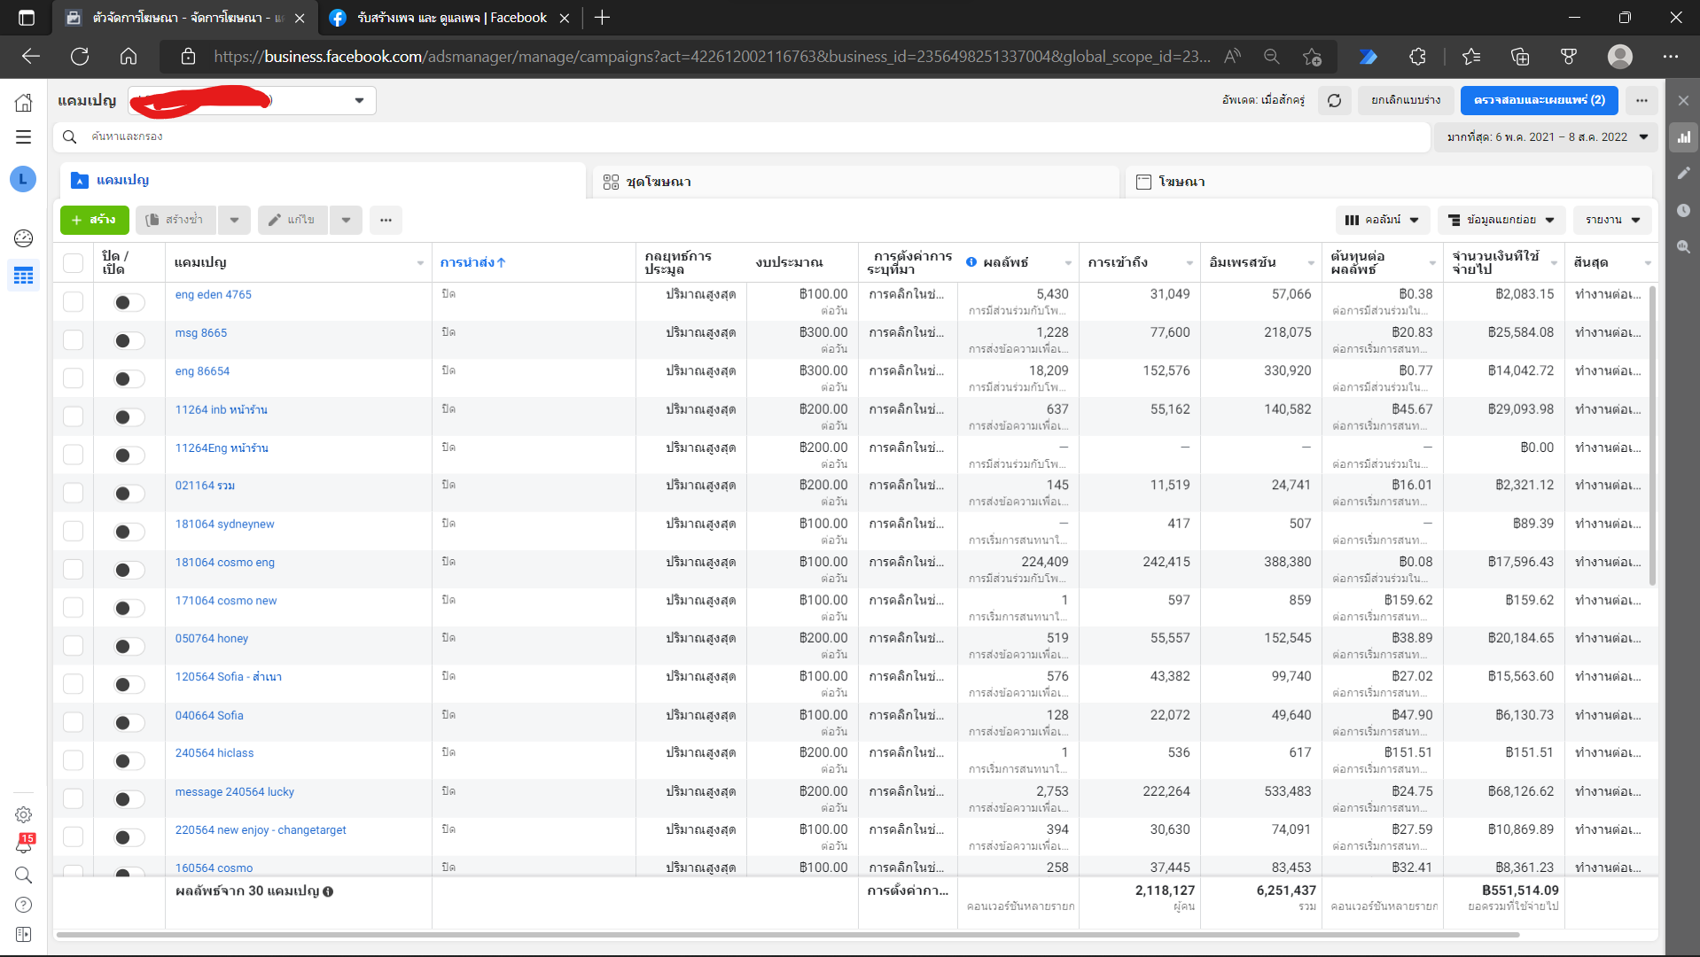The height and width of the screenshot is (957, 1700).
Task: Check the box for eng eden 4765
Action: pos(73,302)
